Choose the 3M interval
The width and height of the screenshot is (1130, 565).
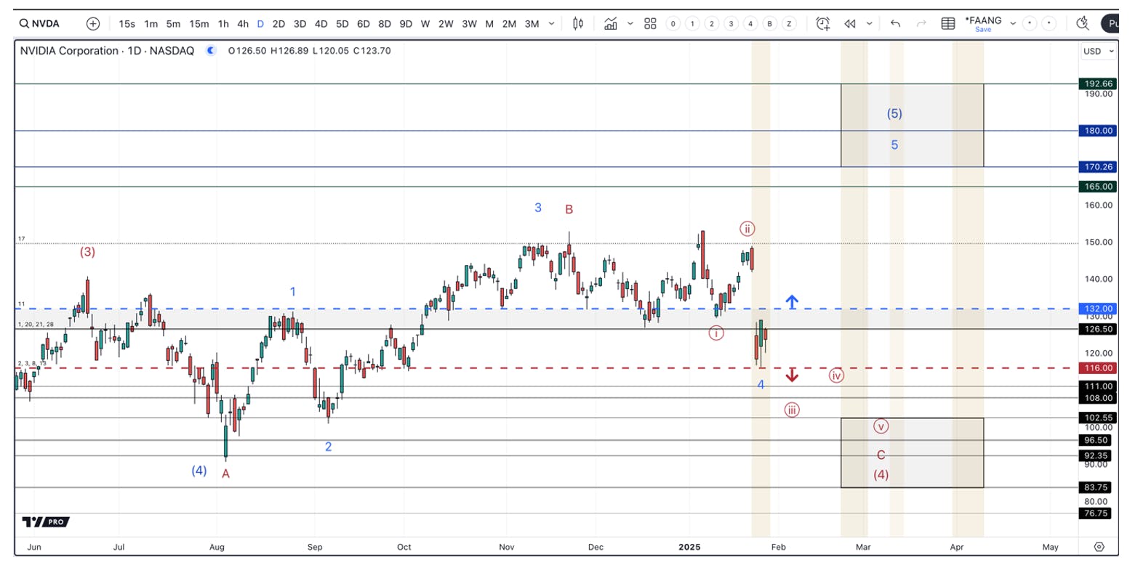pos(532,24)
